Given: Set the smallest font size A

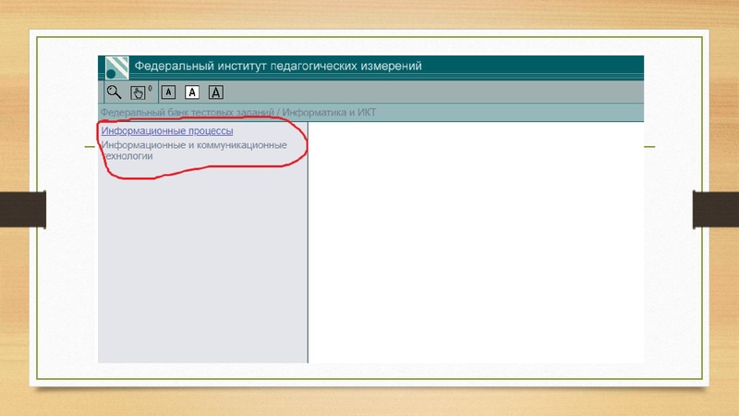Looking at the screenshot, I should coord(168,92).
